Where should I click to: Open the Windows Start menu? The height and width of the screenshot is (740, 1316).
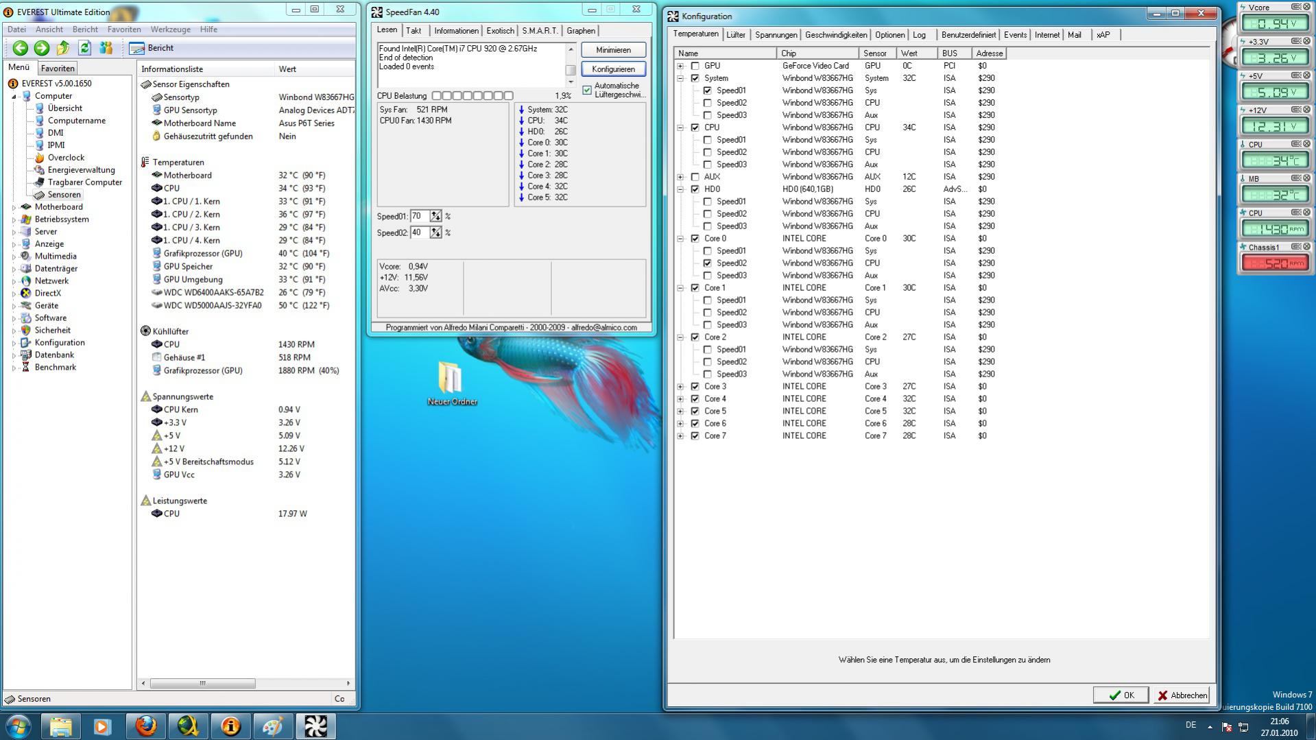tap(18, 726)
